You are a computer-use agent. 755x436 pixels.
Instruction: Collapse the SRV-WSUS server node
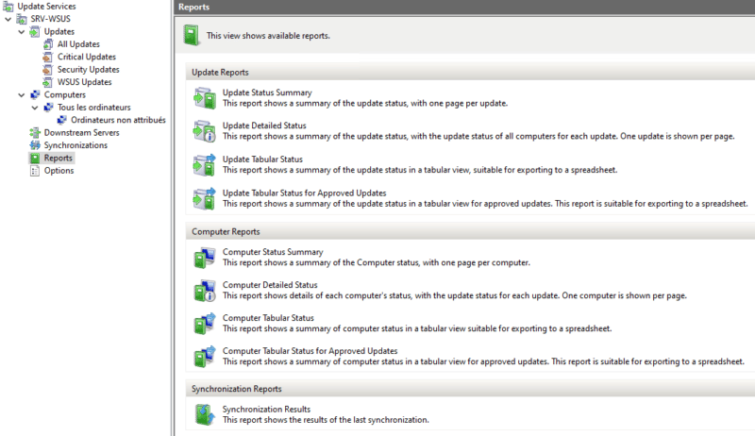pyautogui.click(x=8, y=19)
